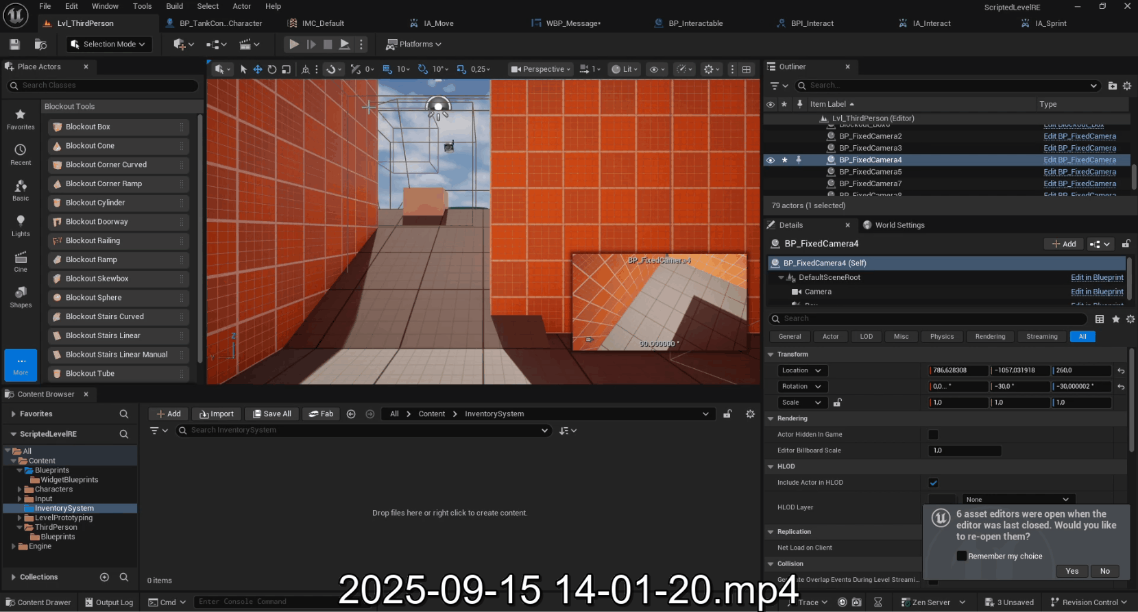
Task: Open the Selection Mode dropdown
Action: coord(108,44)
